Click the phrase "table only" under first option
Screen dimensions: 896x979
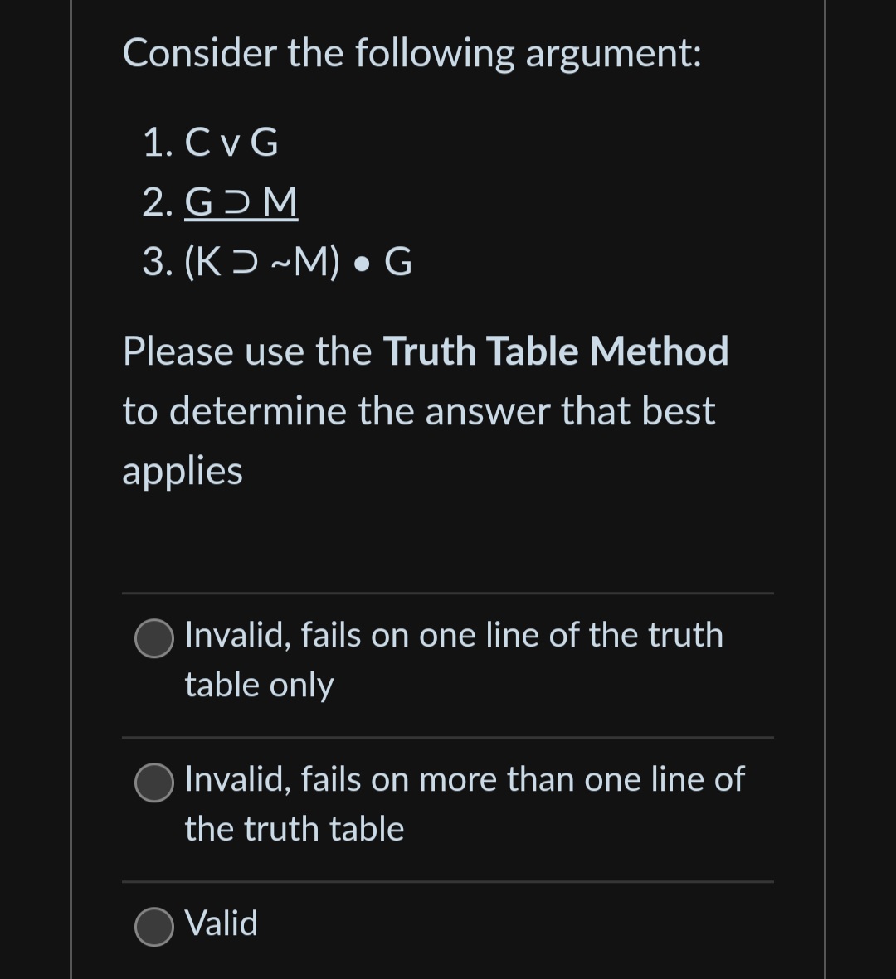259,685
